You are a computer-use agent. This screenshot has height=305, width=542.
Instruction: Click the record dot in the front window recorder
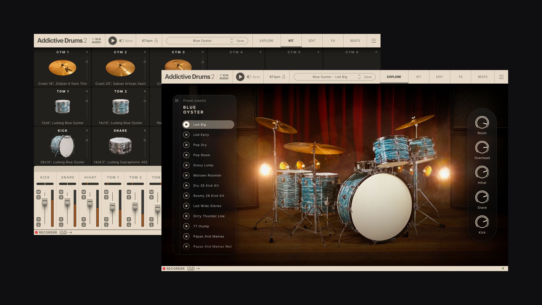pos(164,269)
